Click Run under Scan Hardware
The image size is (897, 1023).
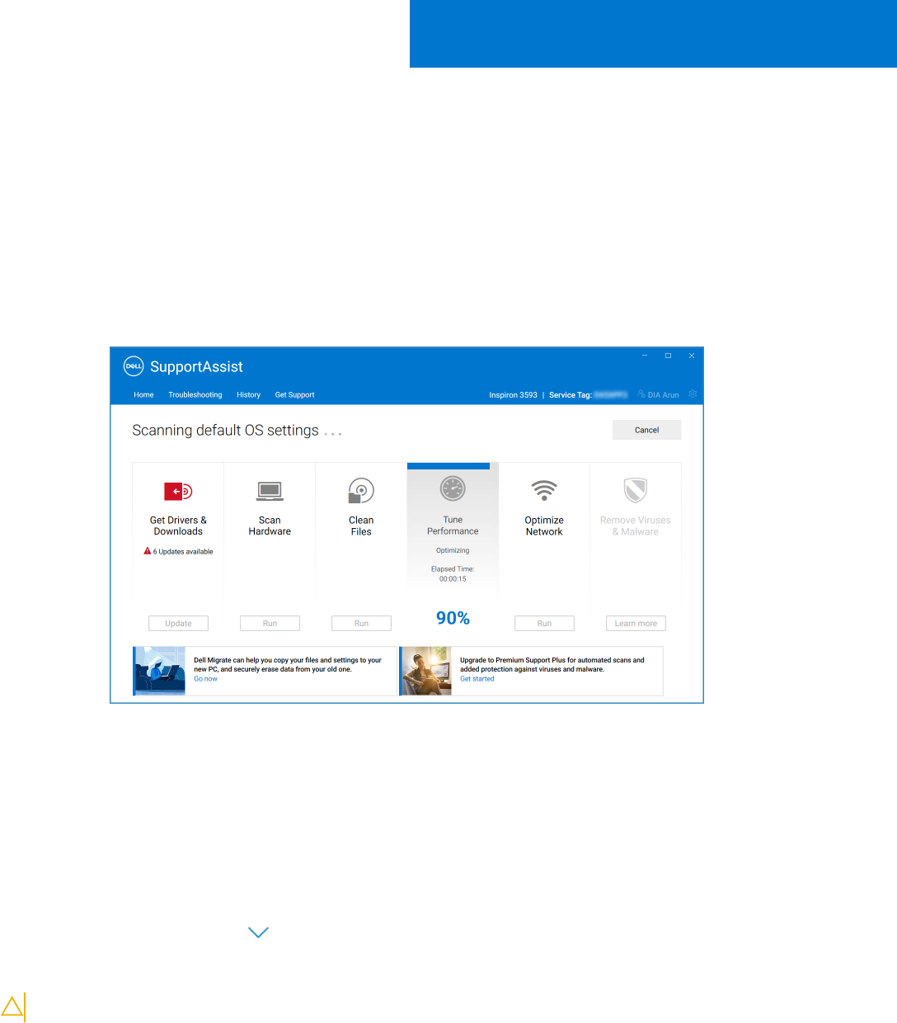click(270, 624)
